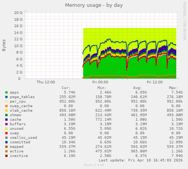Click the apps max value '7.54G'
Image resolution: width=188 pixels, height=169 pixels.
(177, 92)
